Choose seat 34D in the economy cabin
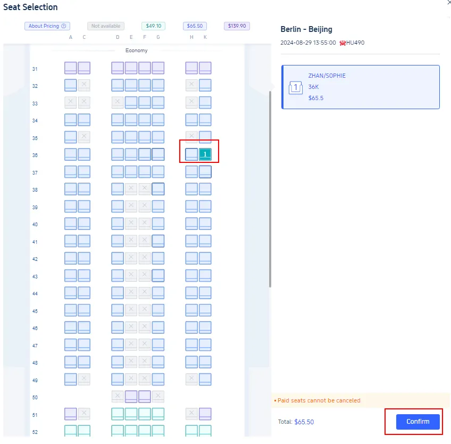 pyautogui.click(x=118, y=120)
